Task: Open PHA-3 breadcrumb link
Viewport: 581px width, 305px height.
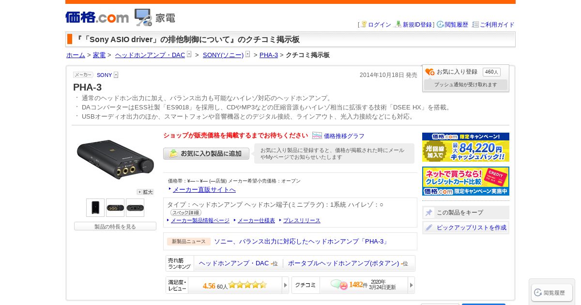Action: coord(269,55)
